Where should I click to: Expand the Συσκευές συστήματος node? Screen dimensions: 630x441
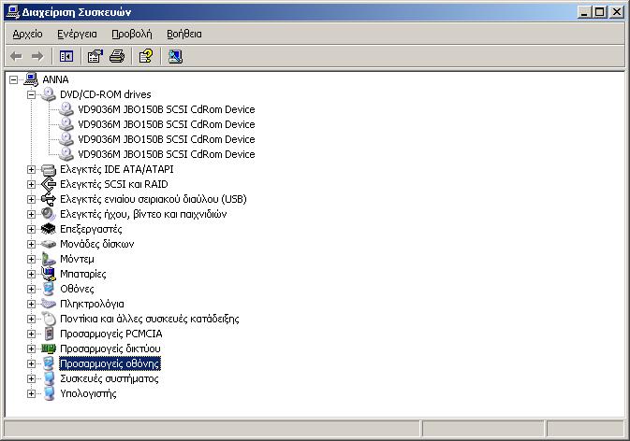pos(31,378)
